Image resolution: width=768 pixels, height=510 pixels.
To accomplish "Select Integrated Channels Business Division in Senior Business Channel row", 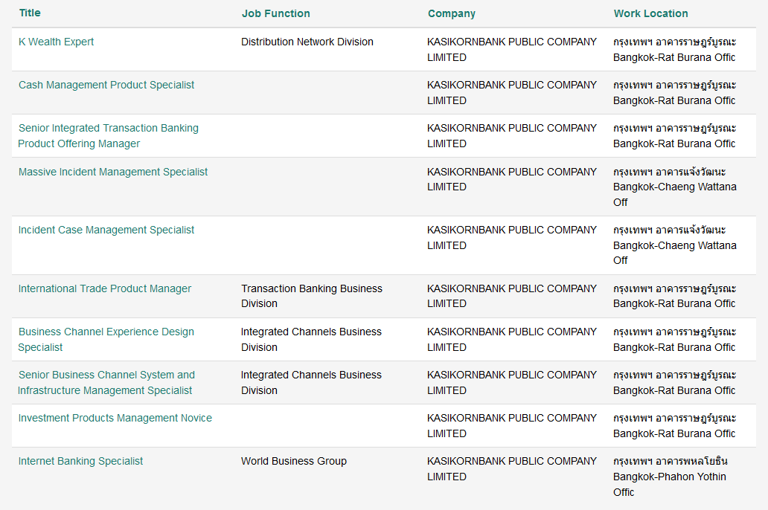I will coord(311,383).
